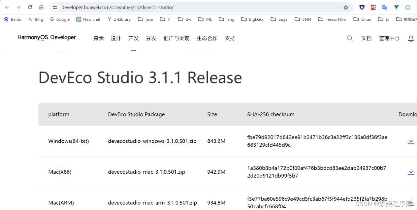This screenshot has width=417, height=210.
Task: Open the shield extension icon
Action: (x=362, y=7)
